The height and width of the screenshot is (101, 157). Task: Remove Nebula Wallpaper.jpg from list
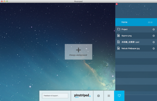[153, 49]
